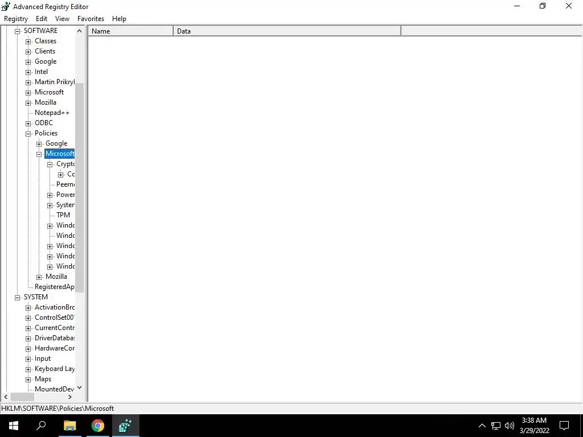Expand the Intel key
The height and width of the screenshot is (437, 583).
28,72
